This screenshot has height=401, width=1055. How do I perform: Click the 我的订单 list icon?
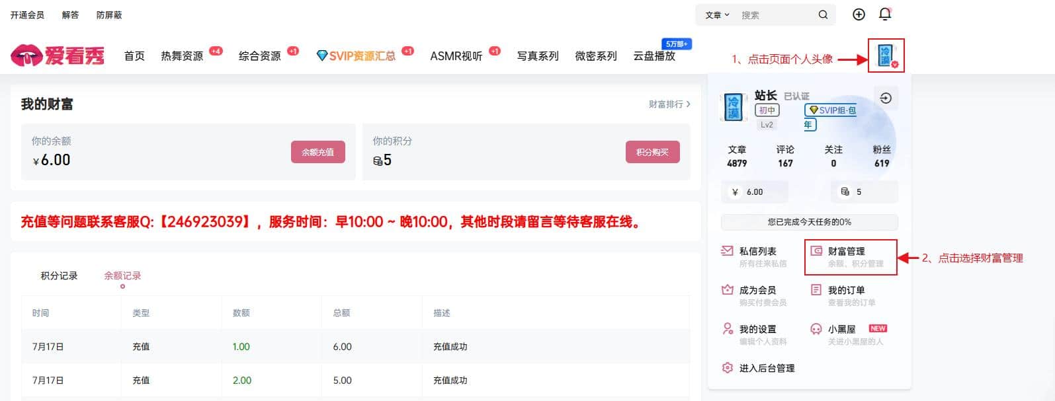click(x=816, y=290)
